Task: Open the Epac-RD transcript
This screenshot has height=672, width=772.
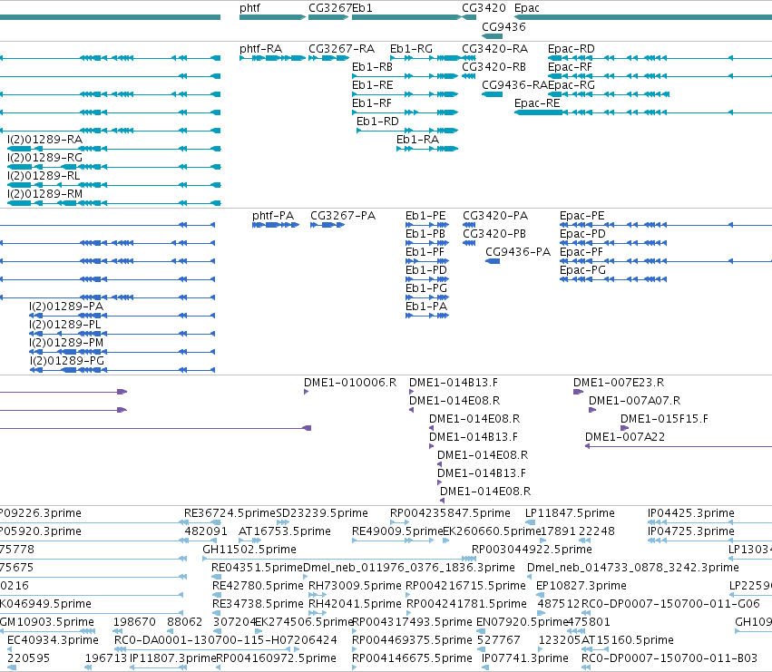Action: click(660, 58)
